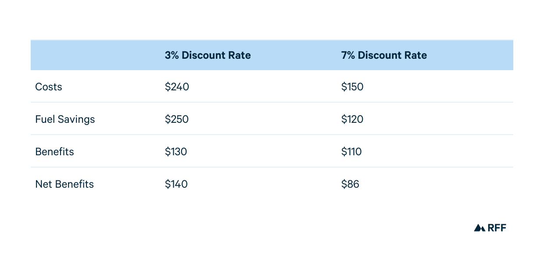Select the 3% Discount Rate column header
This screenshot has width=544, height=264.
208,55
